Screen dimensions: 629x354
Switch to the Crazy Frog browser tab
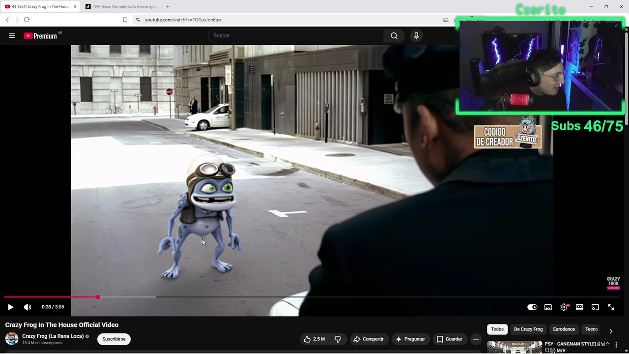(41, 6)
